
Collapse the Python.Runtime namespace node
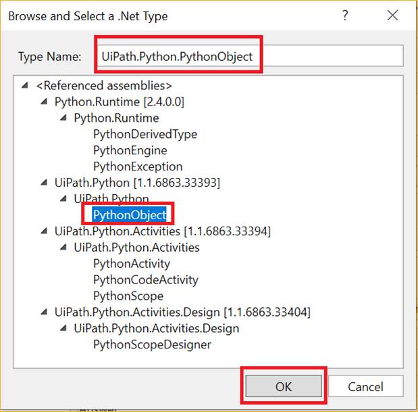tap(63, 118)
